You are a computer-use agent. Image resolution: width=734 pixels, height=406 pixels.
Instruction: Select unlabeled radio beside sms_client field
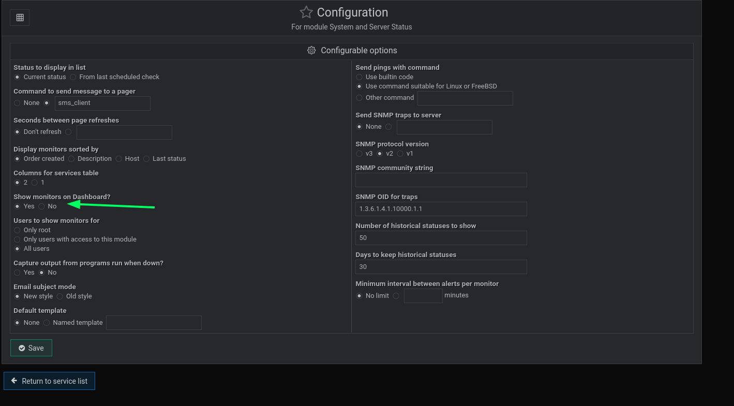47,103
